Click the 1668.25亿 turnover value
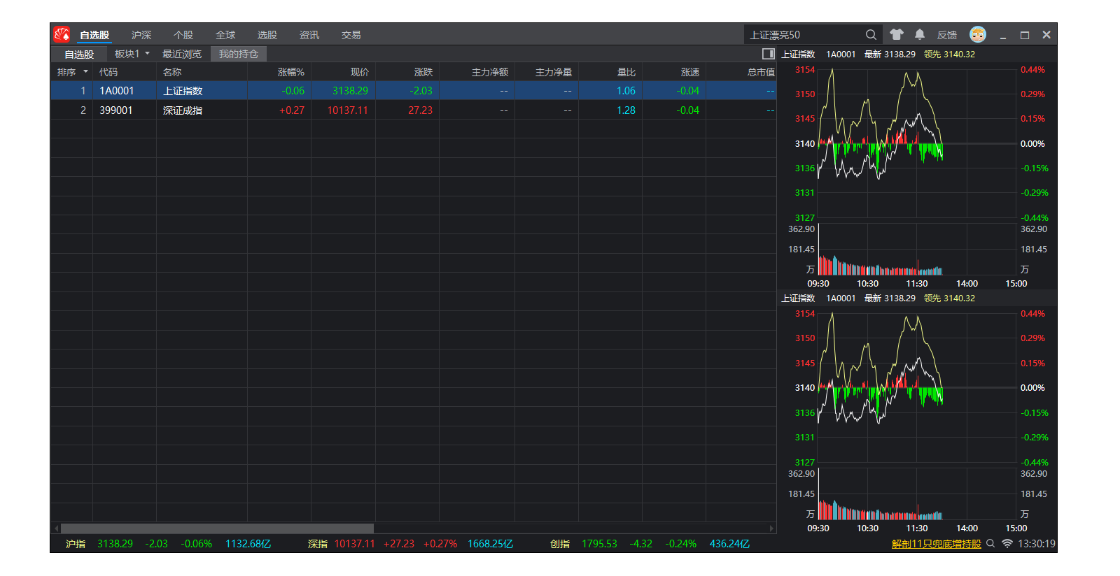Viewport: 1120px width, 576px height. pyautogui.click(x=490, y=544)
